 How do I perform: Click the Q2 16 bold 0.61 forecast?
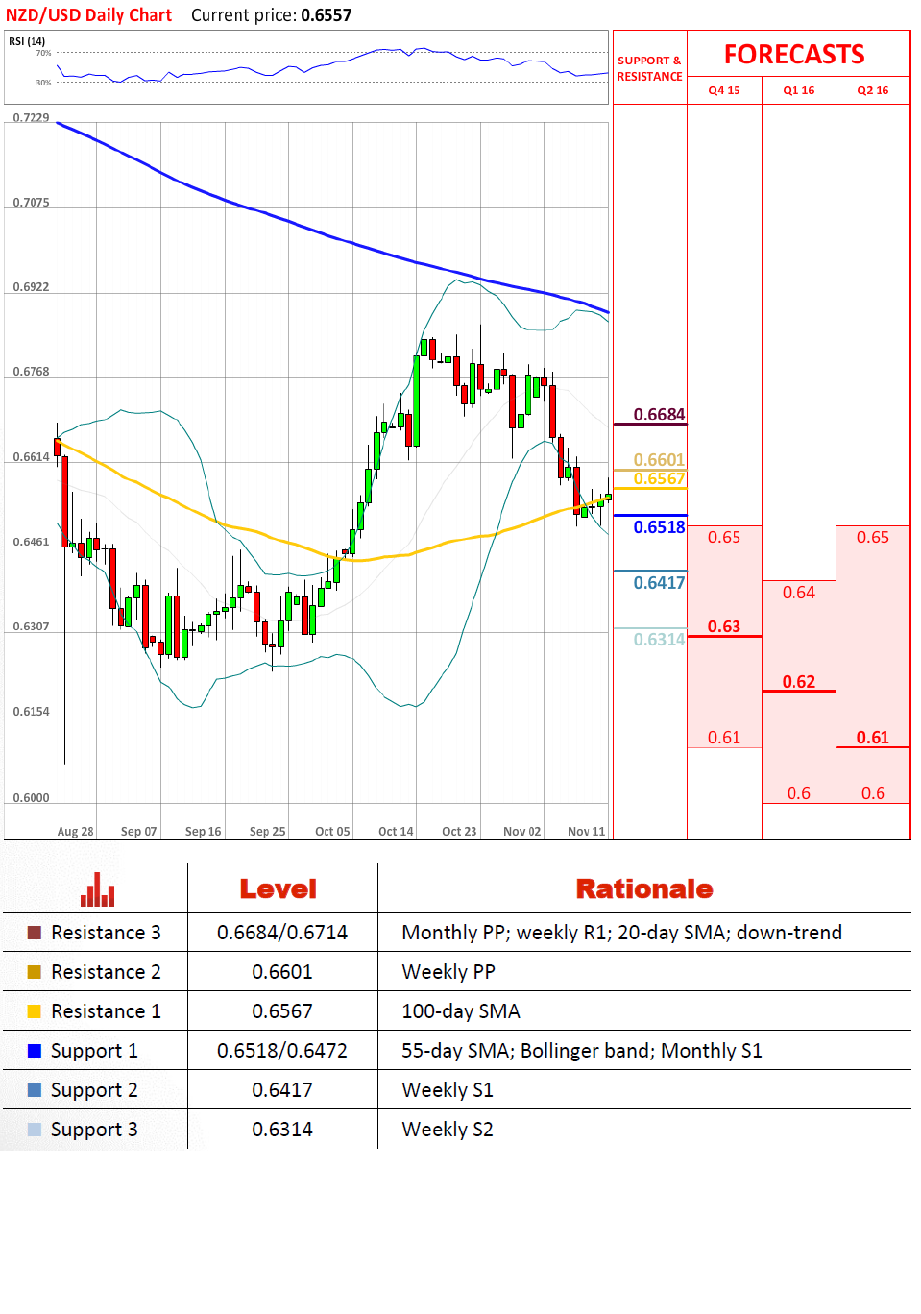[x=873, y=738]
